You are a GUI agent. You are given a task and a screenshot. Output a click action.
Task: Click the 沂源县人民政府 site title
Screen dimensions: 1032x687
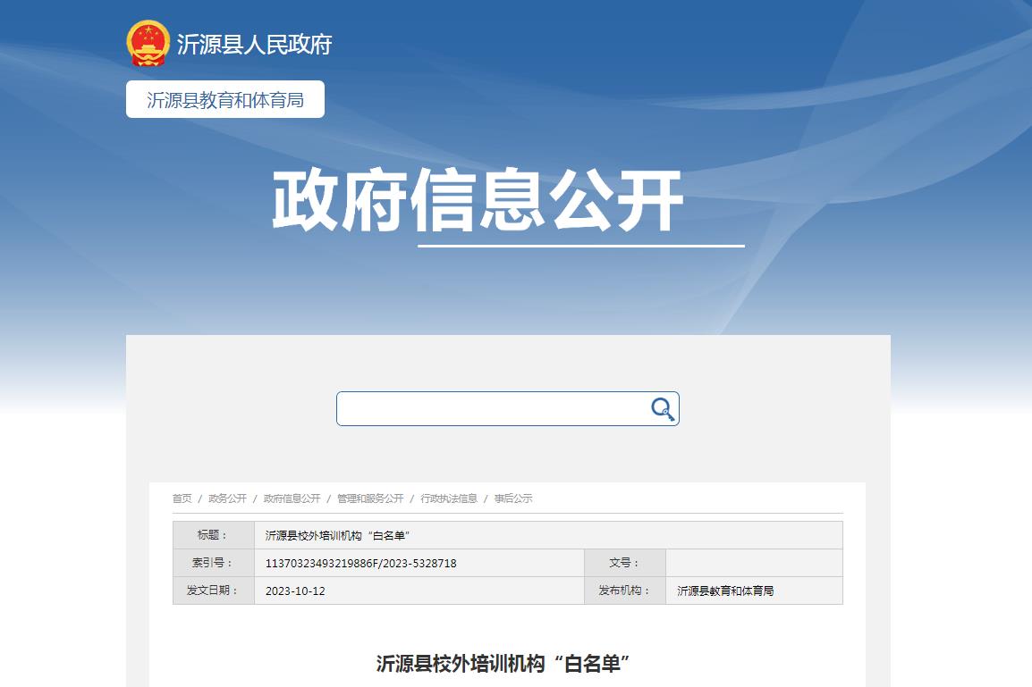[254, 44]
